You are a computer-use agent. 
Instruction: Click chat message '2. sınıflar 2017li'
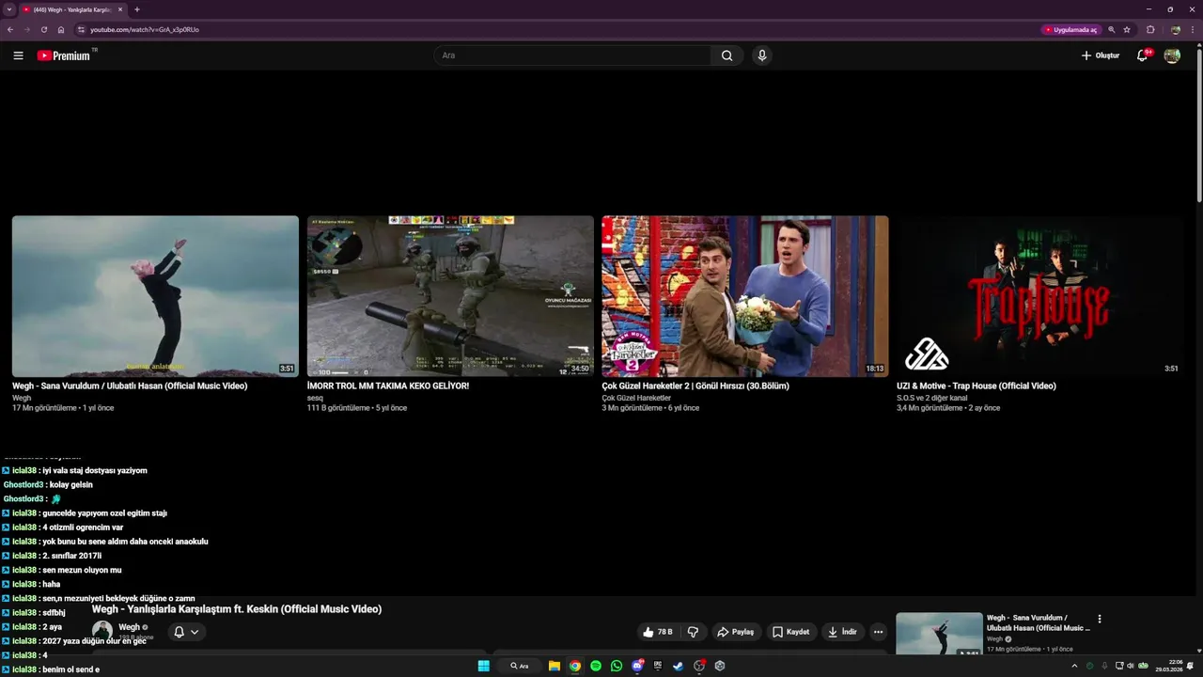71,556
